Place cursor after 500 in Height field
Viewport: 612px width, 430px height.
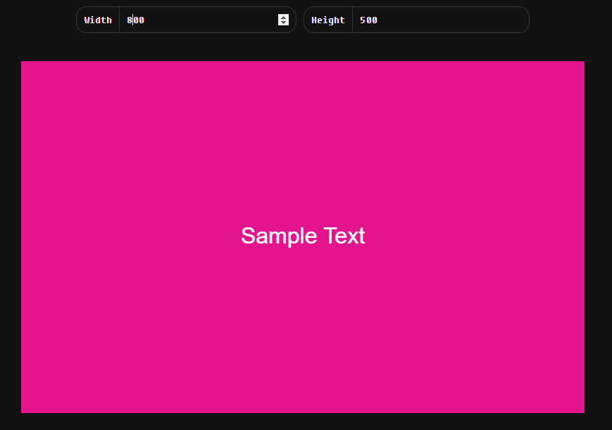pos(379,20)
